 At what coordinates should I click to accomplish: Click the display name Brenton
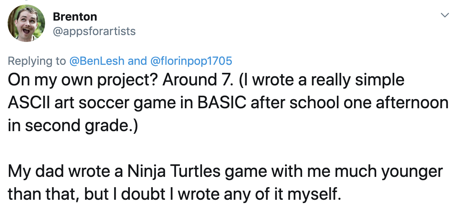(x=75, y=17)
